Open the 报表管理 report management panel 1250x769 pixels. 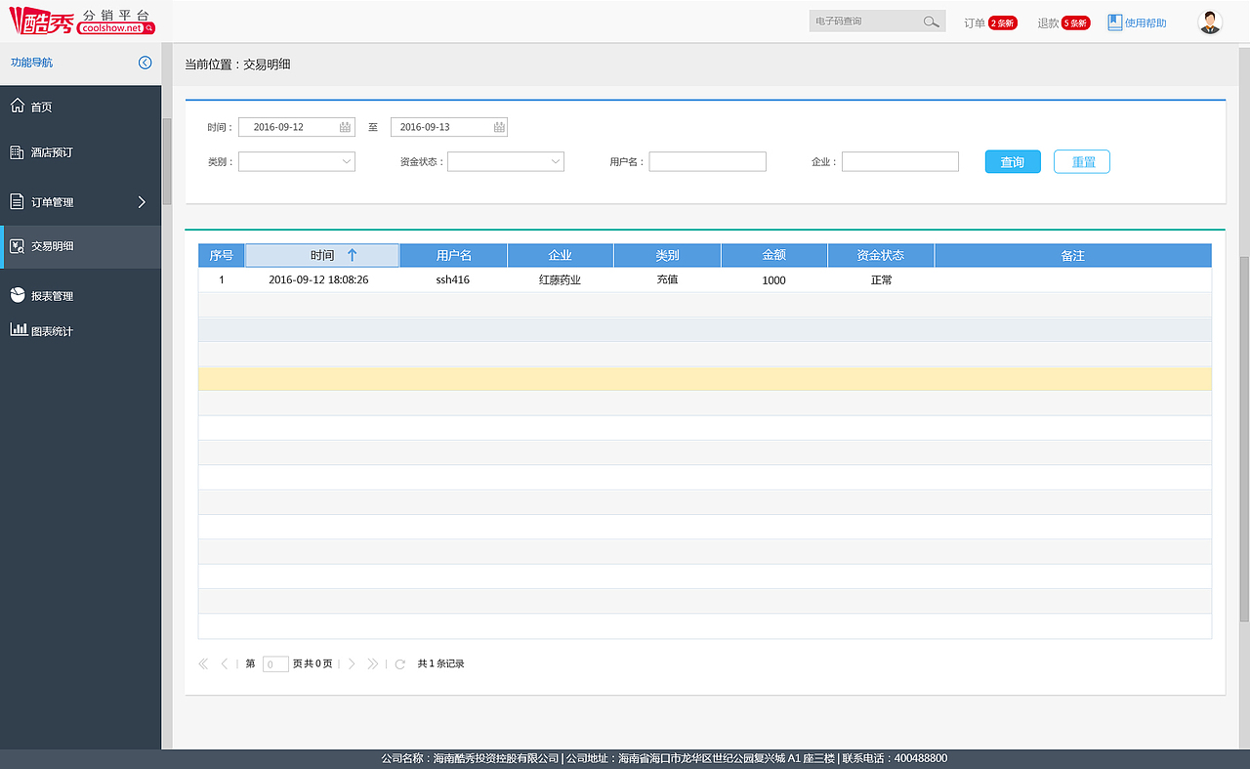pyautogui.click(x=16, y=295)
